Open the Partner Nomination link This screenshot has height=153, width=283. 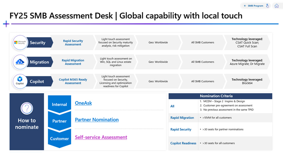[x=97, y=120]
